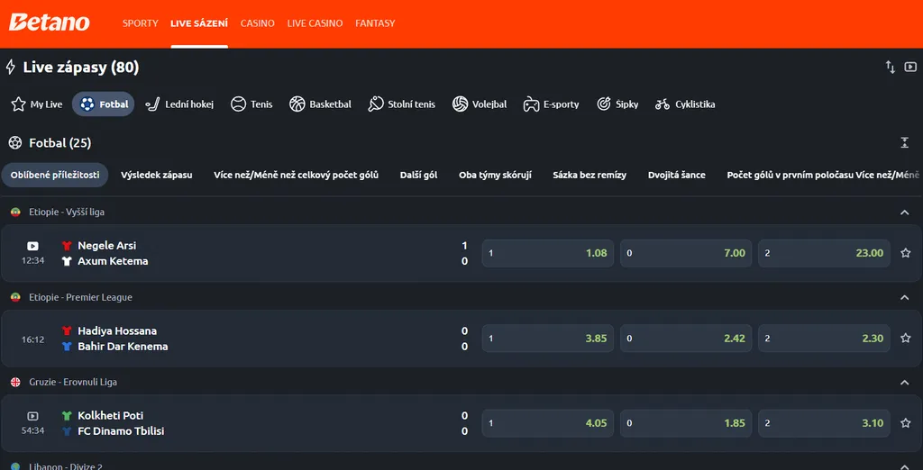Open the FANTASY navigation tab
The image size is (923, 470).
(375, 23)
